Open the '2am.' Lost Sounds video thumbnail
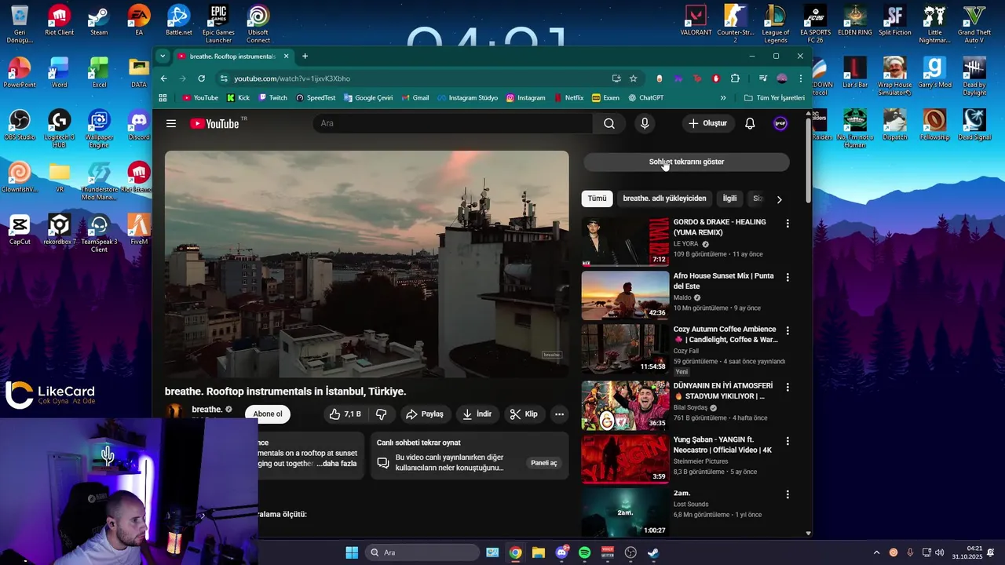Viewport: 1005px width, 565px height. (x=625, y=512)
